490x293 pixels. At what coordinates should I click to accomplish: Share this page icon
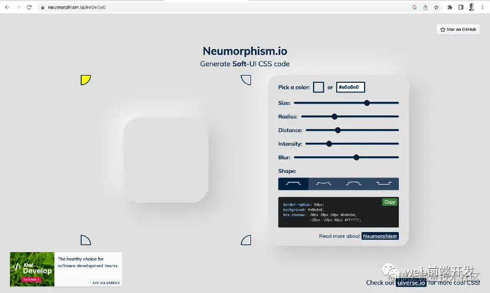pyautogui.click(x=425, y=7)
